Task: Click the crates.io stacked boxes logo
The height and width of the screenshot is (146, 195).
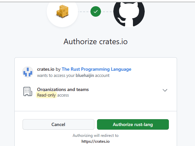Action: 62,11
